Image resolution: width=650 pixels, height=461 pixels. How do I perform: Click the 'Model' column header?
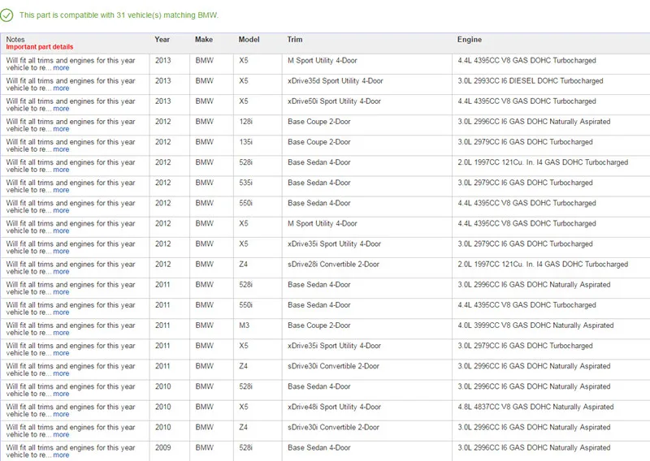click(x=249, y=39)
